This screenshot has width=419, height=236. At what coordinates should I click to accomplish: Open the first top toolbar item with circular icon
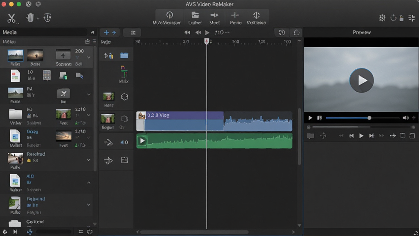pyautogui.click(x=167, y=18)
